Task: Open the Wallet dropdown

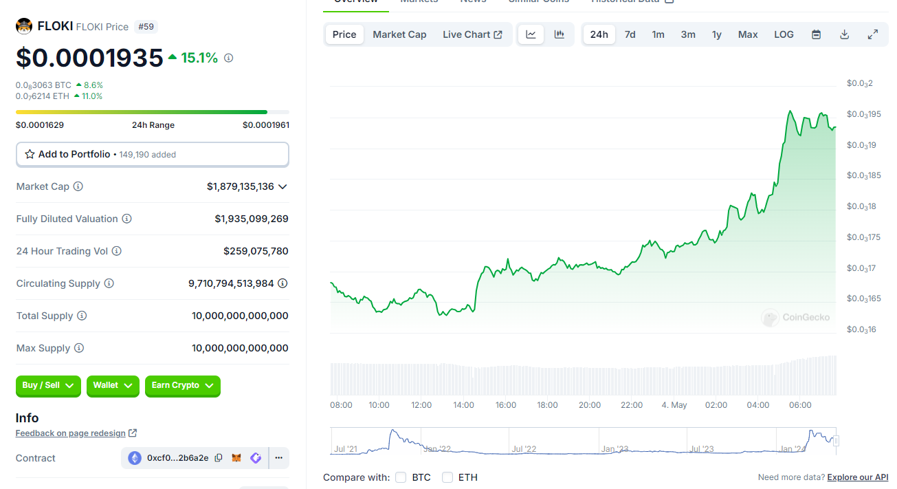Action: 113,386
